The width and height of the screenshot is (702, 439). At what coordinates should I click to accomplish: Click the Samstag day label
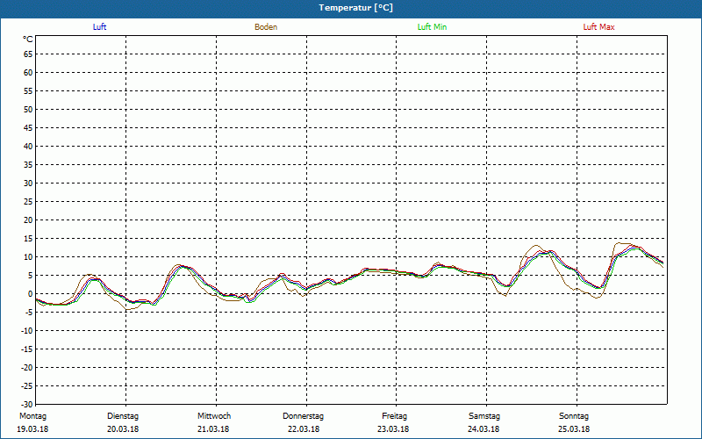[484, 416]
